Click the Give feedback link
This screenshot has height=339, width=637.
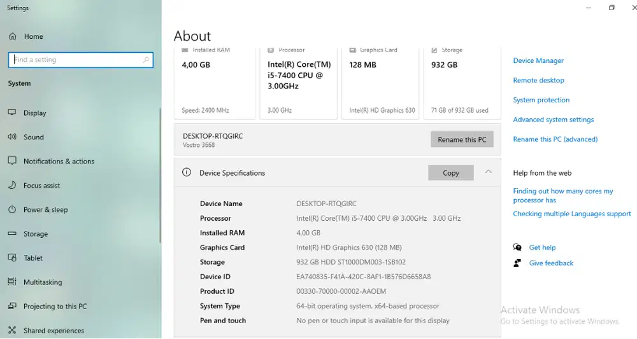[551, 263]
